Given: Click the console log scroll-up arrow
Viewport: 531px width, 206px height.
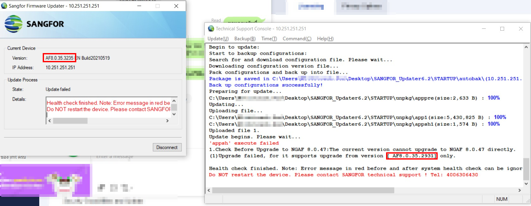Looking at the screenshot, I should [526, 47].
